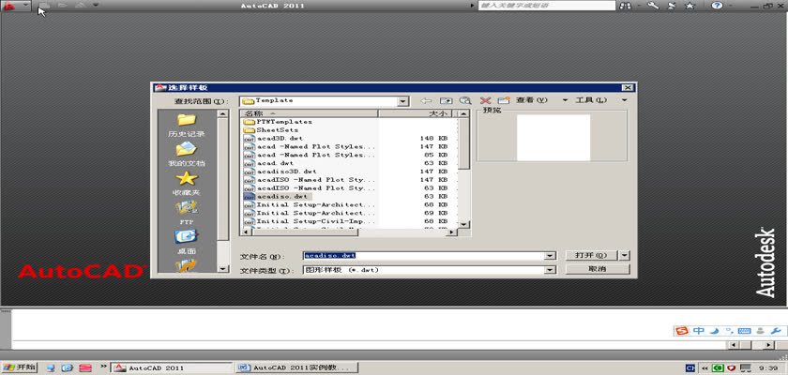Create a new folder with toolbar icon

(504, 100)
